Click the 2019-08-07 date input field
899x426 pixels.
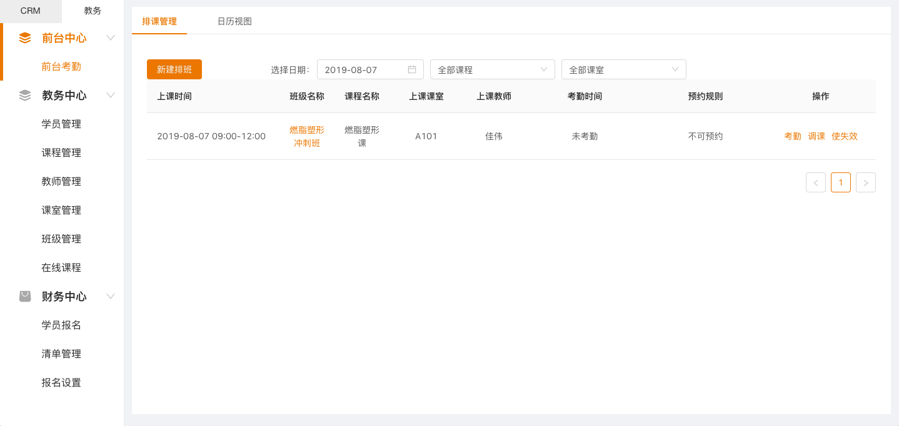point(363,69)
